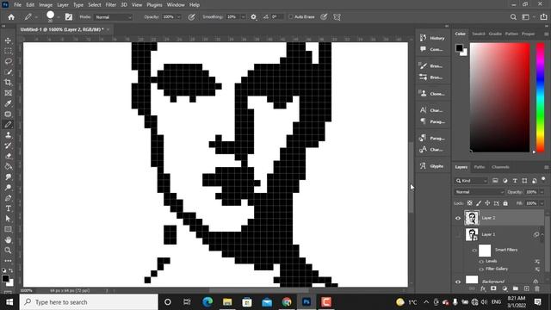
Task: Switch to the Channels tab
Action: click(500, 167)
